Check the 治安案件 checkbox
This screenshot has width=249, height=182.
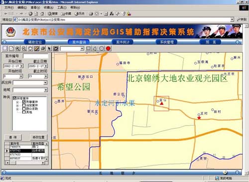coord(24,105)
